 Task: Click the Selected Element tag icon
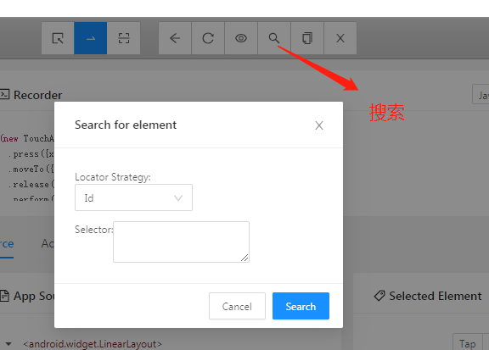pos(379,296)
